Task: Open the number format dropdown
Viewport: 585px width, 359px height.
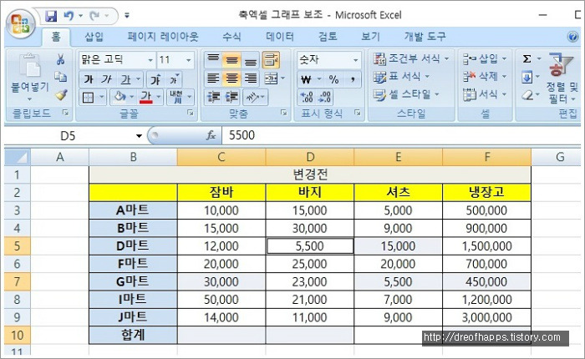Action: 355,60
